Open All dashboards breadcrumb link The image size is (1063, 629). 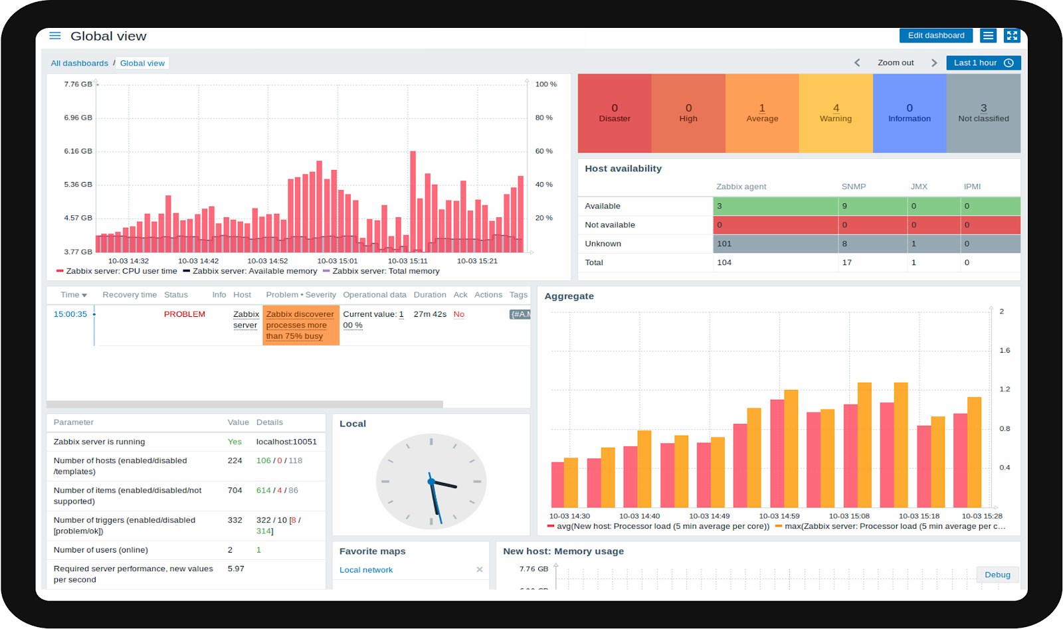click(80, 64)
